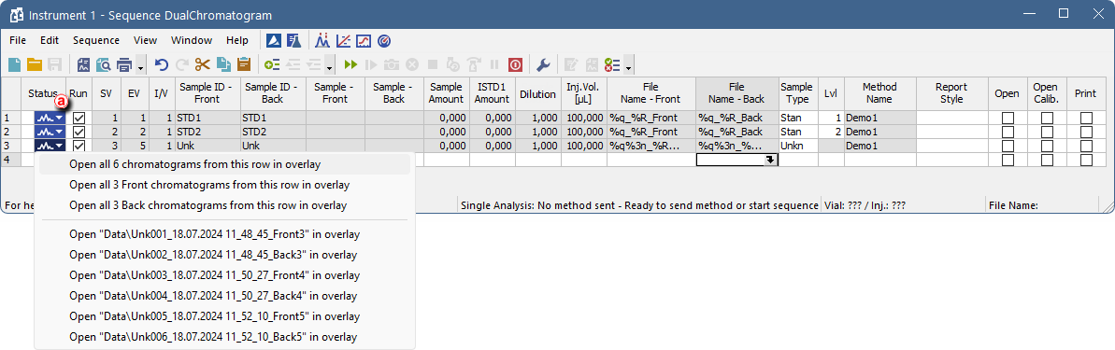
Task: Click the Report Style column header
Action: 951,93
